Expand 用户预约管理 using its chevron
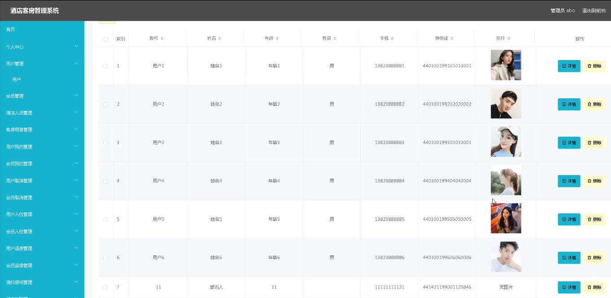This screenshot has height=298, width=611. (x=76, y=146)
